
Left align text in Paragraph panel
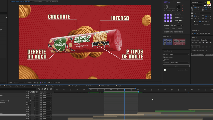coord(192,34)
